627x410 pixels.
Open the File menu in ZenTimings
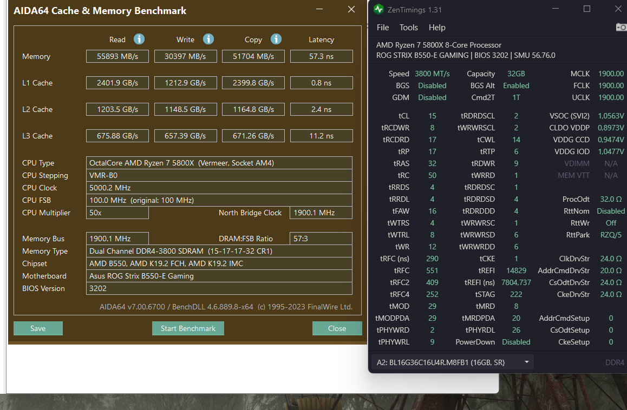coord(383,28)
